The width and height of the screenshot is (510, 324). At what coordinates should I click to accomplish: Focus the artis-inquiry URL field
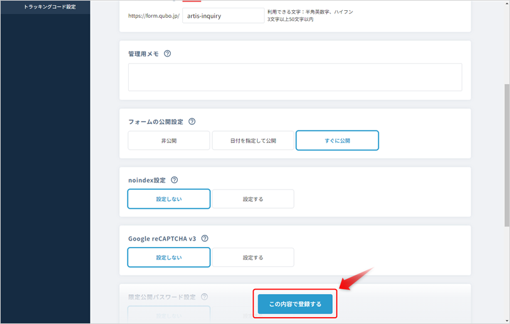pos(224,15)
